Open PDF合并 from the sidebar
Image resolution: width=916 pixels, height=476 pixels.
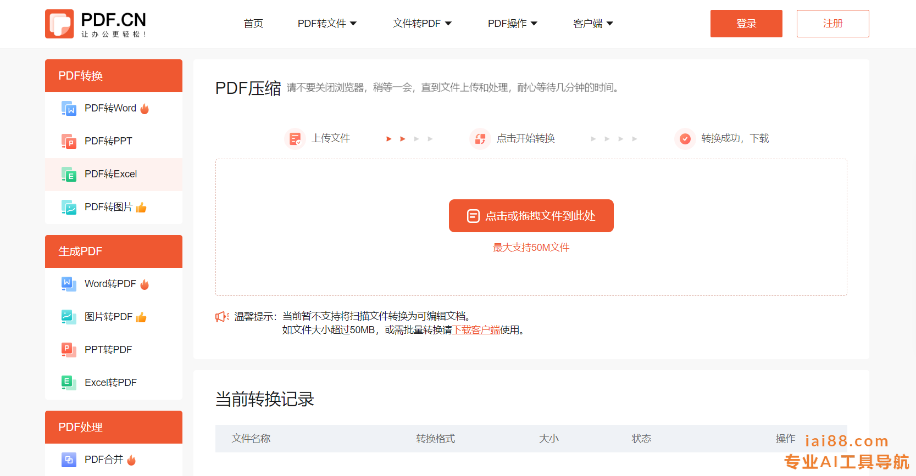click(114, 460)
